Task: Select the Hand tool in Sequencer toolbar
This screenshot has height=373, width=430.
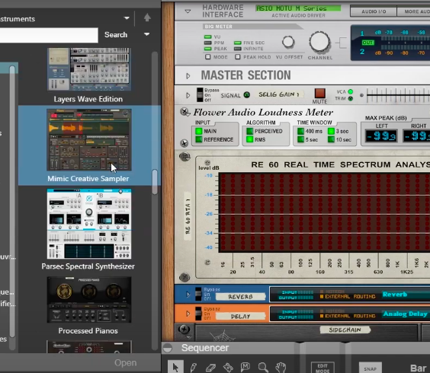Action: 281,367
